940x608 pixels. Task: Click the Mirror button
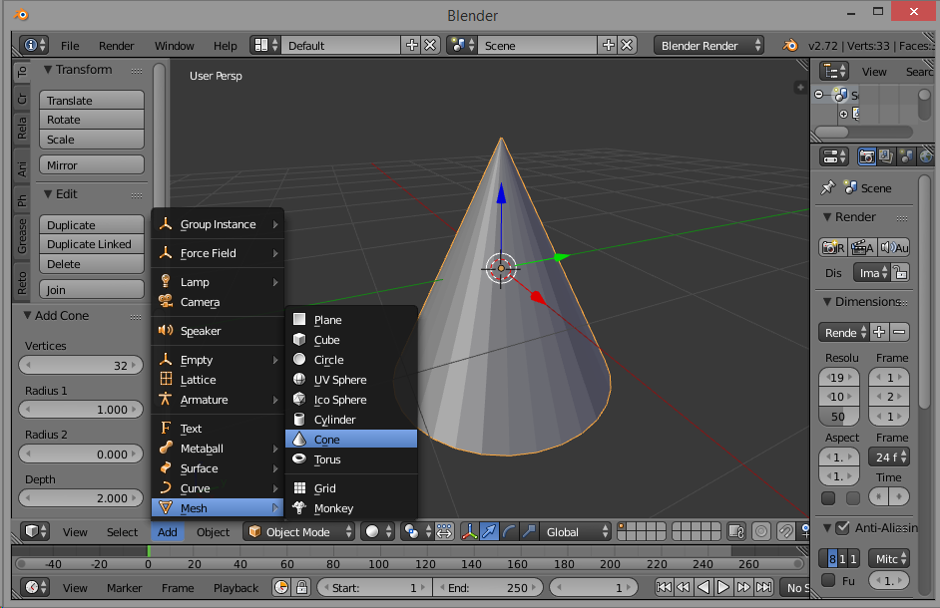92,165
